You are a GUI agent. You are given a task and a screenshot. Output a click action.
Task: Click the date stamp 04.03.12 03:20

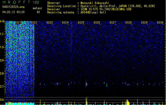coord(13,12)
